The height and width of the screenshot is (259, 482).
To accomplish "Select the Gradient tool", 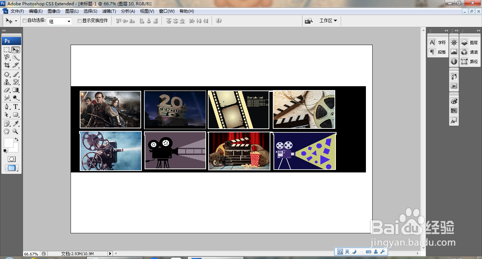I will (16, 90).
